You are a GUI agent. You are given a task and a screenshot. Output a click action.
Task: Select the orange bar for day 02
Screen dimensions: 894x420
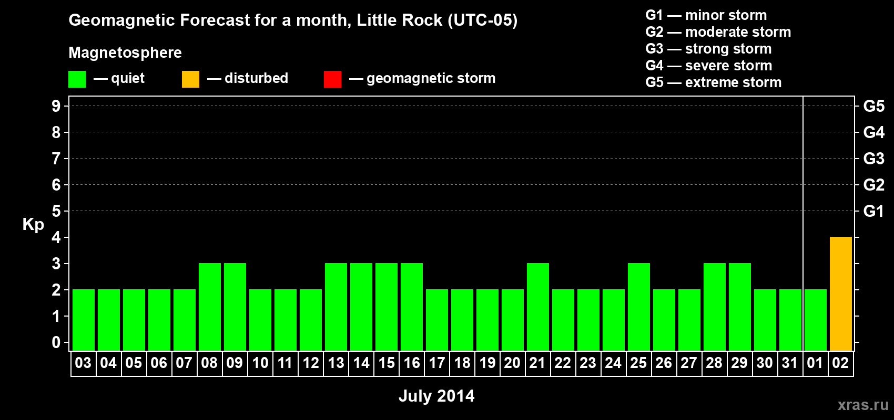pos(840,293)
